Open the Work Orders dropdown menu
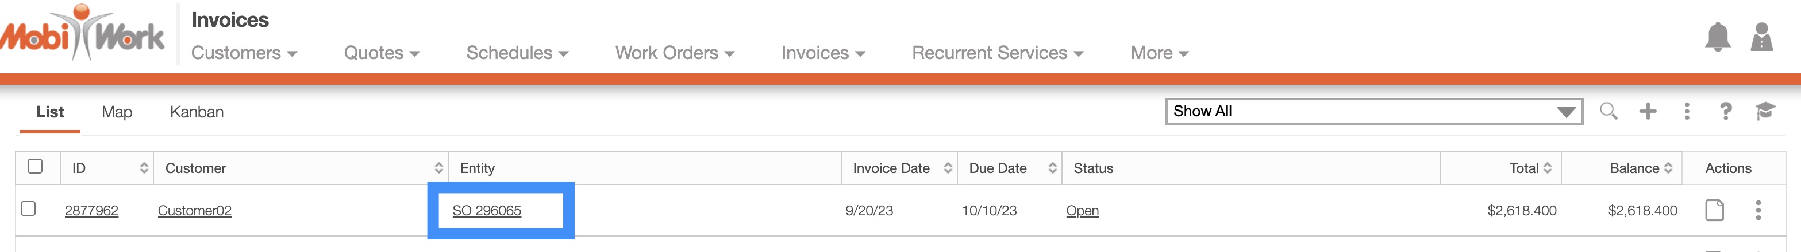 pos(674,53)
